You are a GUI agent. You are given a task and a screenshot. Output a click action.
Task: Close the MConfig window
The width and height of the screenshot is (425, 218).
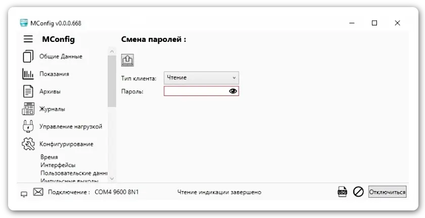point(397,23)
